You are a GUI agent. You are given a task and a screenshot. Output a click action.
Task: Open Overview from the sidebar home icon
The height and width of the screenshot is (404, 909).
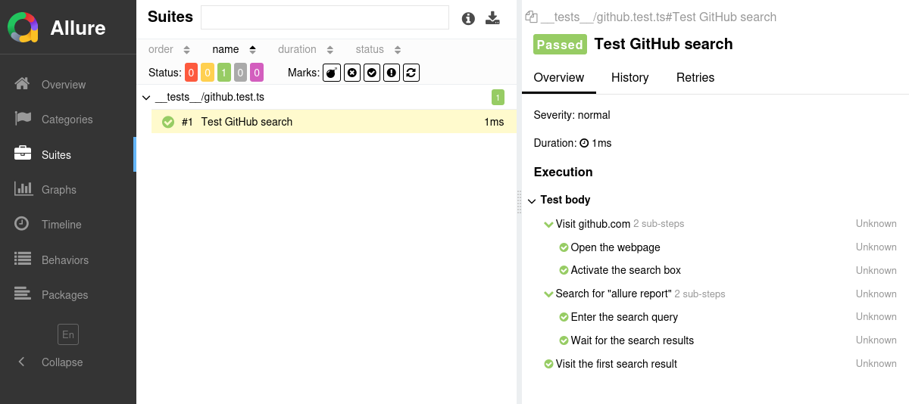tap(23, 84)
